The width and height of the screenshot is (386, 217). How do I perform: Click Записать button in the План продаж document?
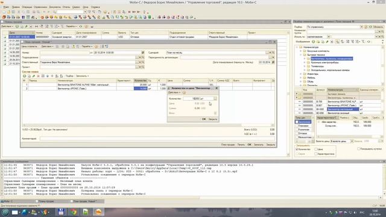pos(259,145)
